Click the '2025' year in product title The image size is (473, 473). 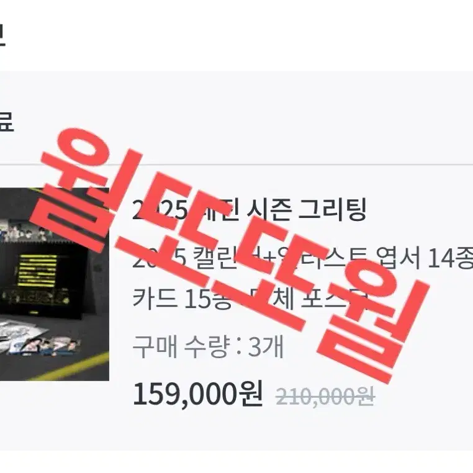(160, 210)
